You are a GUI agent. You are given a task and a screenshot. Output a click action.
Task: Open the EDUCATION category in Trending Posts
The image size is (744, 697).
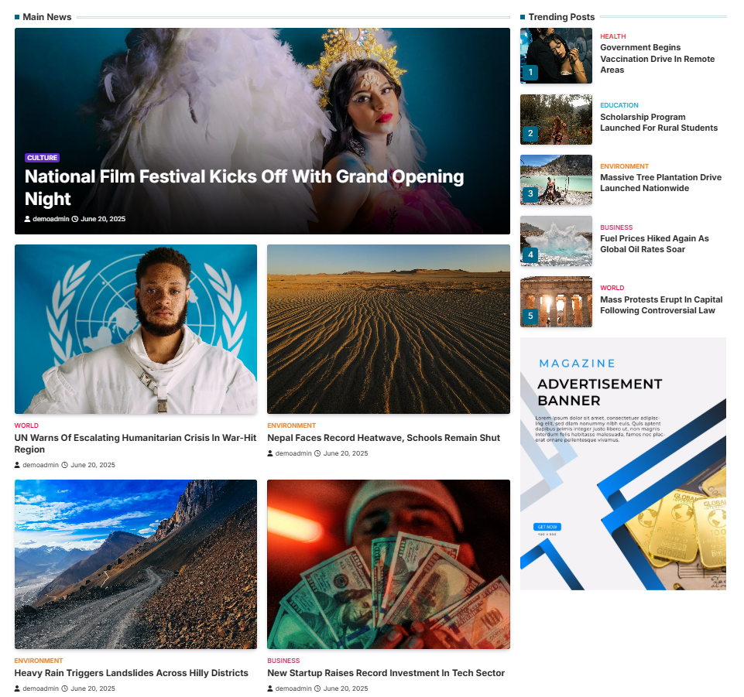(619, 105)
